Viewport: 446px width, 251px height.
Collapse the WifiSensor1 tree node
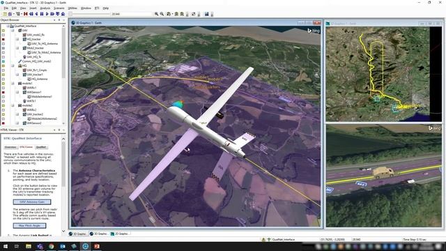coord(17,92)
